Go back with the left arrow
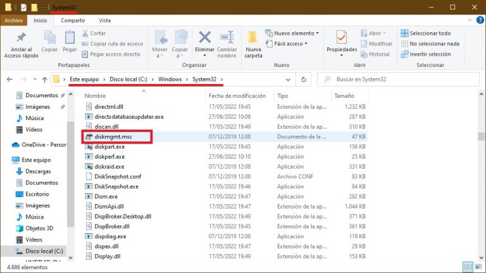 [x=9, y=80]
